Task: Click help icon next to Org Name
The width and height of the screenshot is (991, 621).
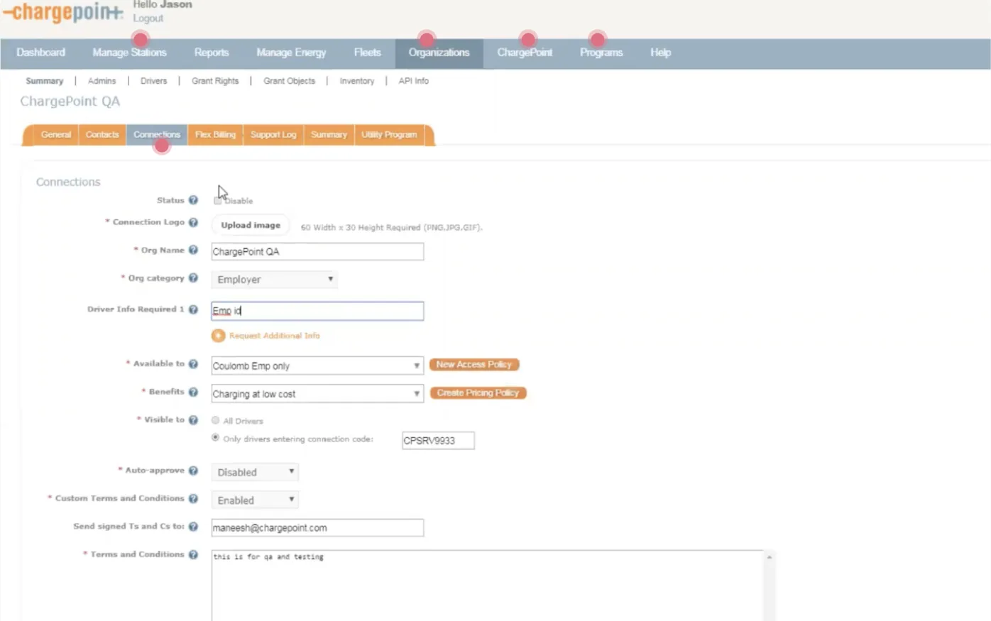Action: tap(193, 250)
